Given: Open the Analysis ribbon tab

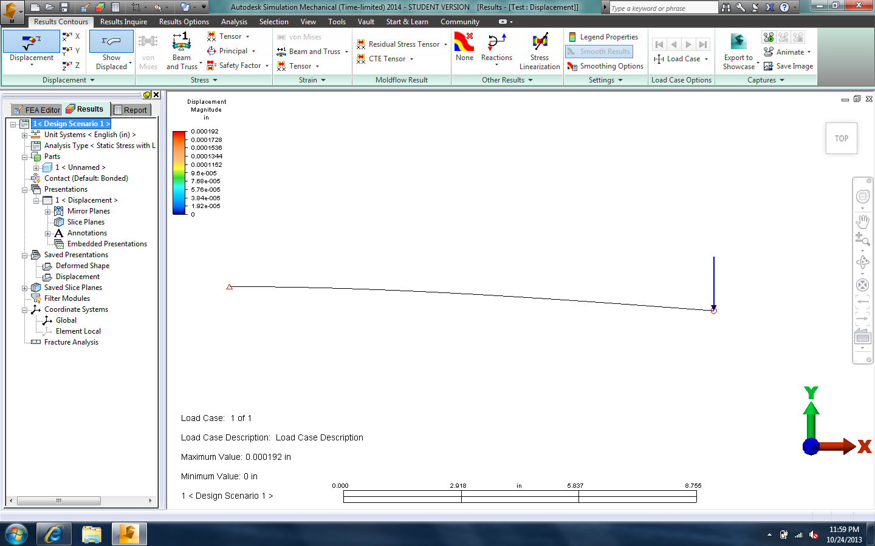Looking at the screenshot, I should [234, 22].
